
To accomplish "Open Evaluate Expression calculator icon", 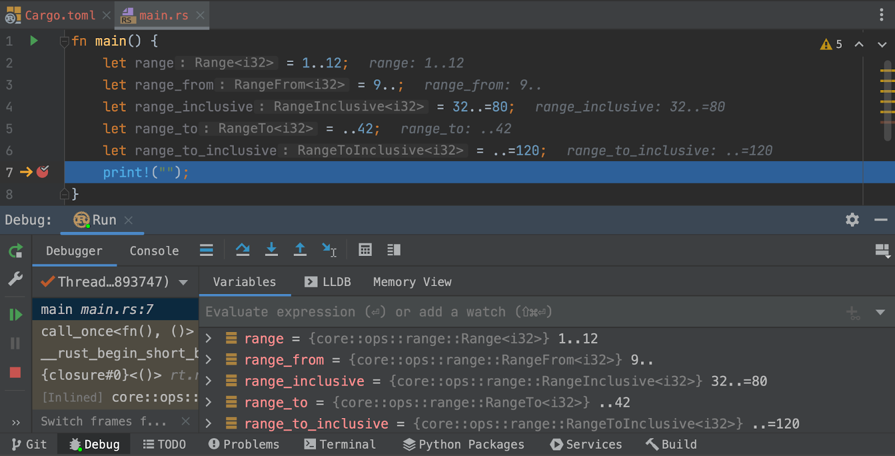I will (365, 250).
